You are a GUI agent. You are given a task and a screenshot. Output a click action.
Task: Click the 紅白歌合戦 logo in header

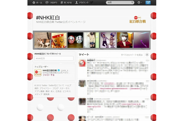tap(138, 20)
